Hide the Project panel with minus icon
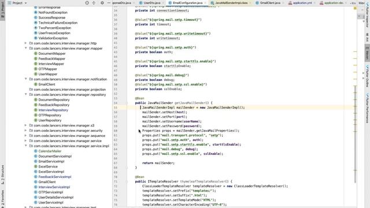 109,3
